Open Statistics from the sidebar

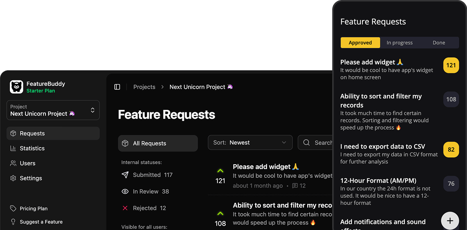click(32, 148)
